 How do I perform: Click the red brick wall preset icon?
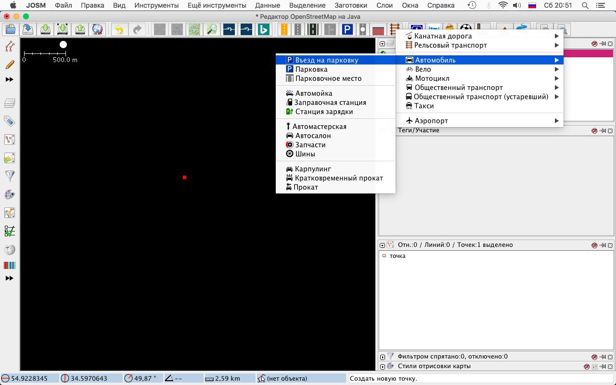(378, 29)
